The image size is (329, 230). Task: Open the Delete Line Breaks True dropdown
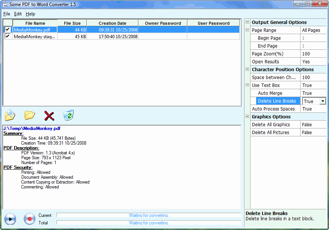[x=323, y=101]
